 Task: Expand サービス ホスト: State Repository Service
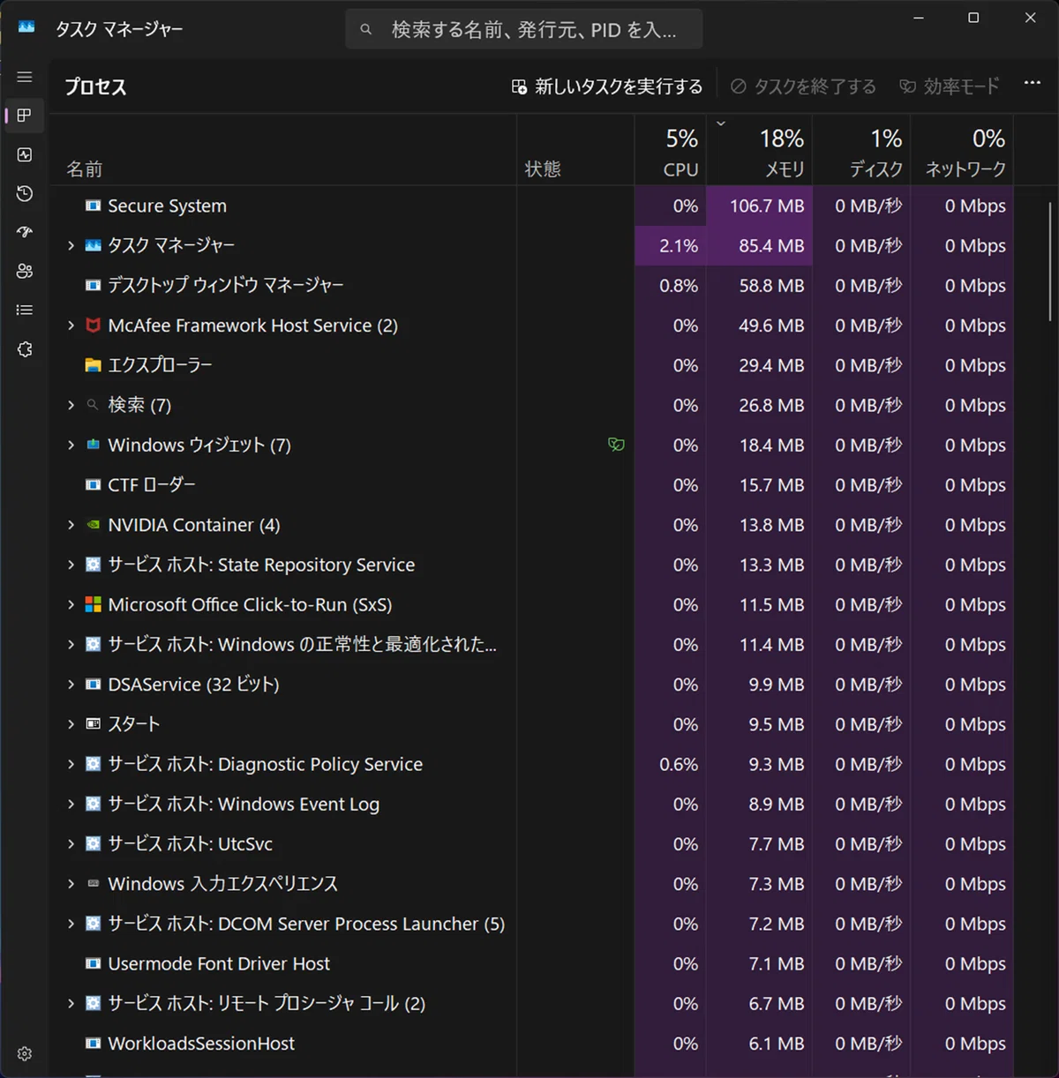point(71,565)
